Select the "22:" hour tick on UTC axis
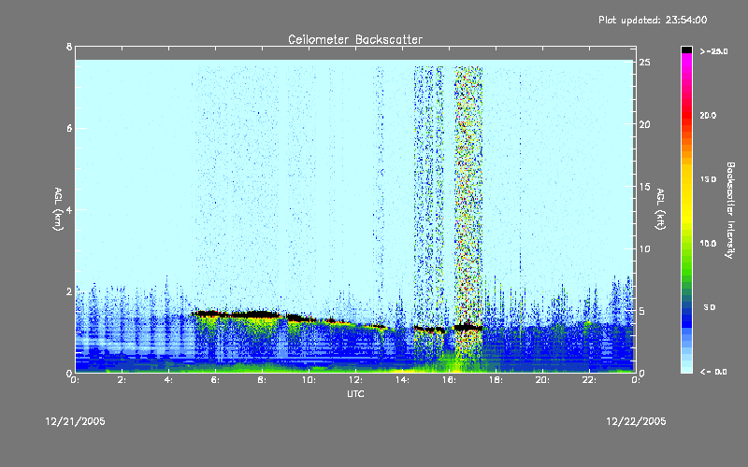 coord(589,380)
